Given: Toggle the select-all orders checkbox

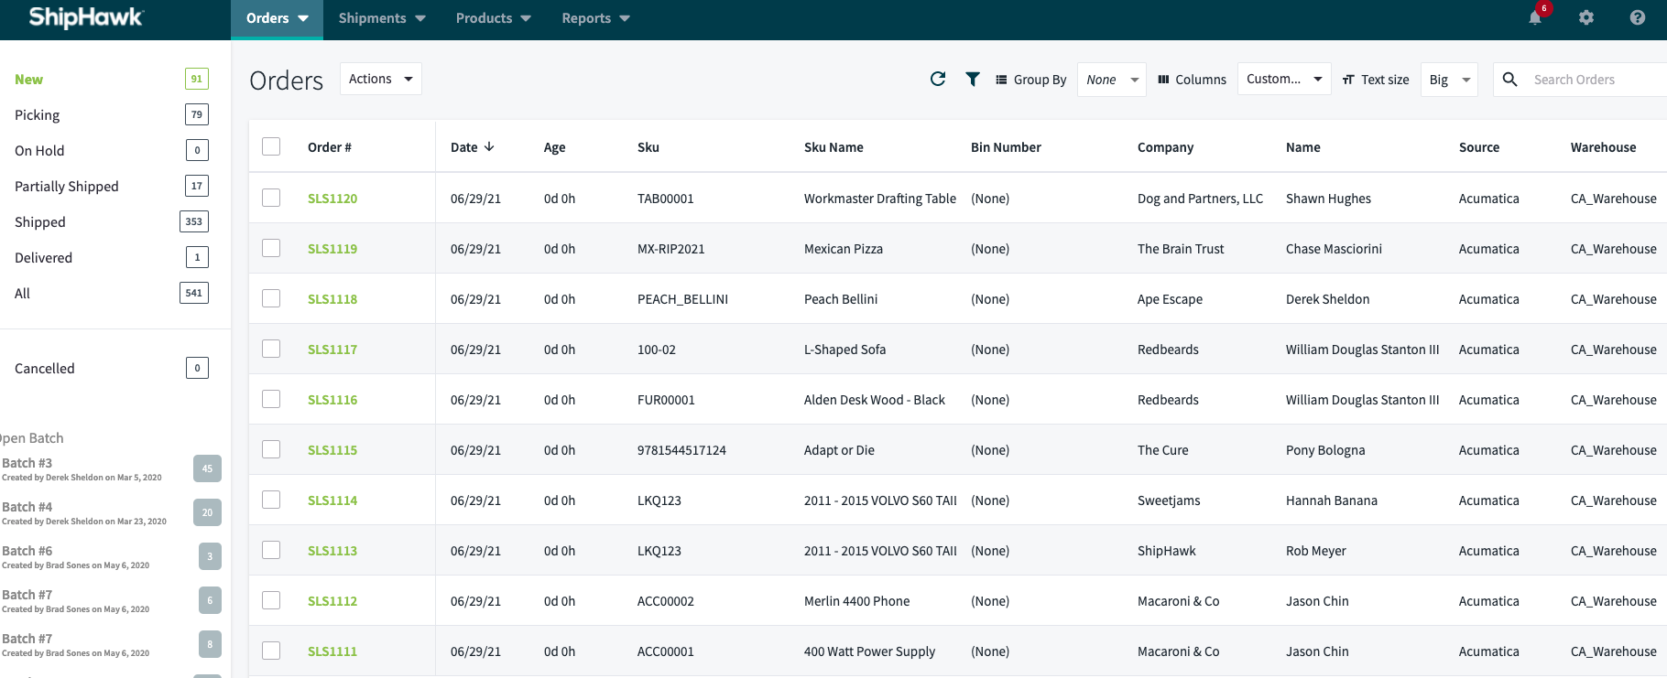Looking at the screenshot, I should tap(271, 146).
